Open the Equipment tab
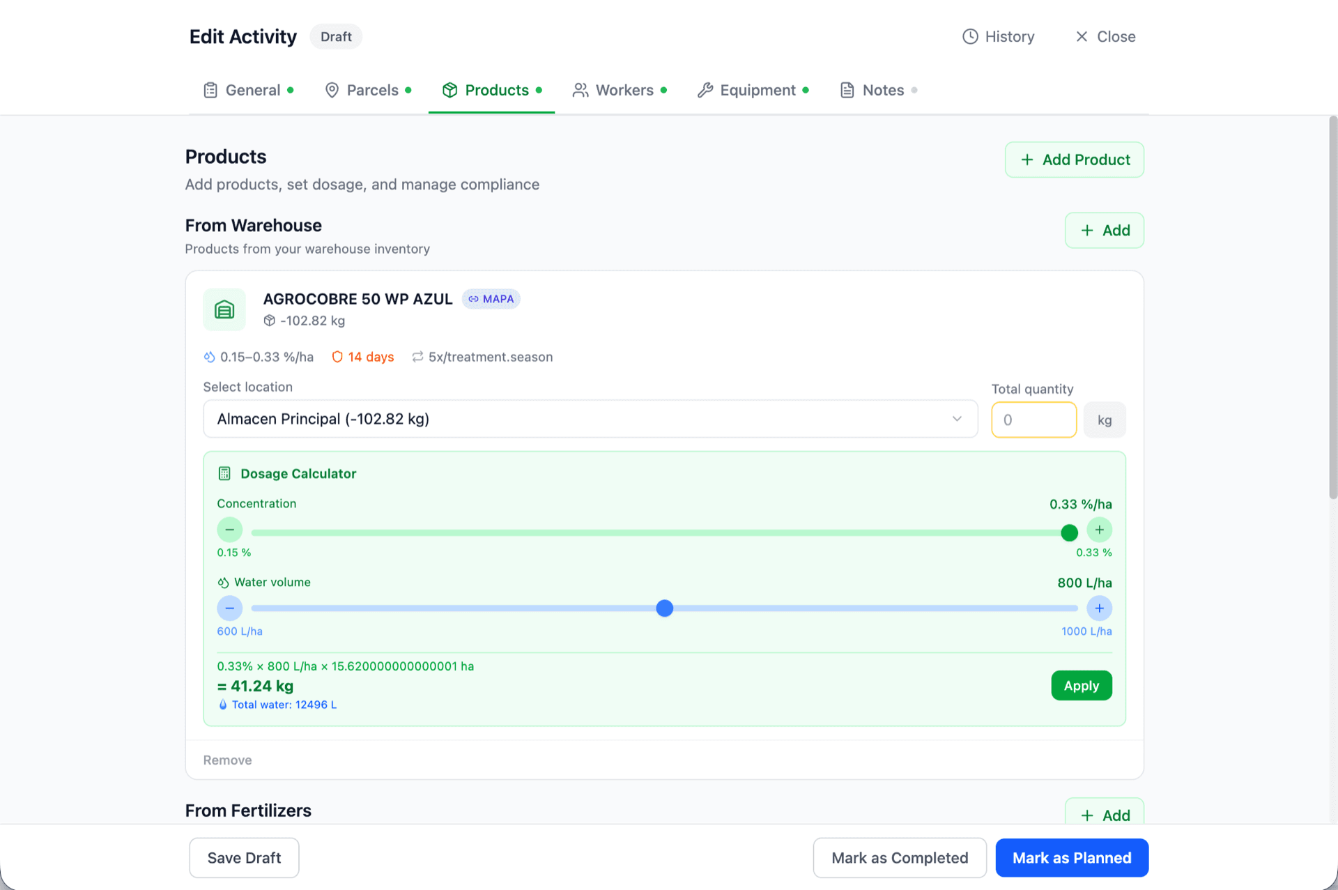 tap(753, 90)
